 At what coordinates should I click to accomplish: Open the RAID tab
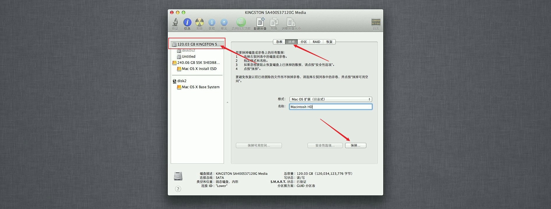(316, 42)
